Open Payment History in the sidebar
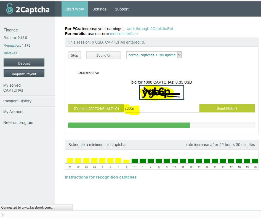The image size is (261, 218). [17, 101]
